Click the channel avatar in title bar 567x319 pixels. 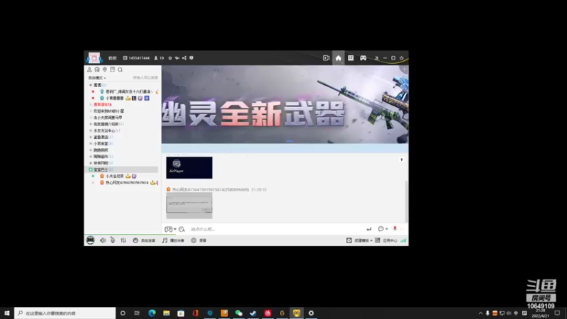pos(94,57)
